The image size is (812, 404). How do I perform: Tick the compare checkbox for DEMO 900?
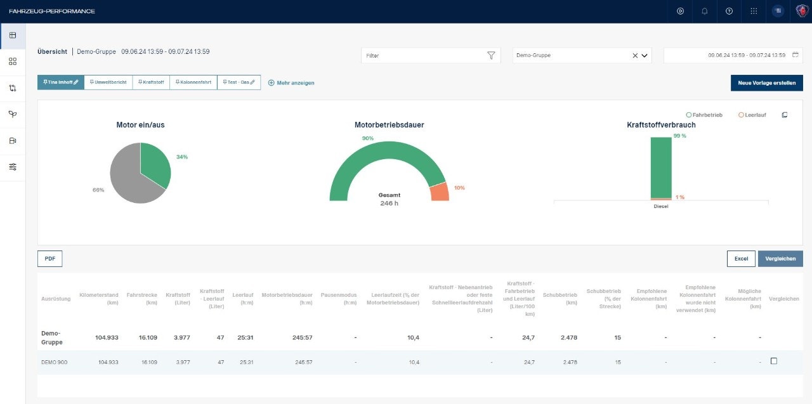point(773,361)
